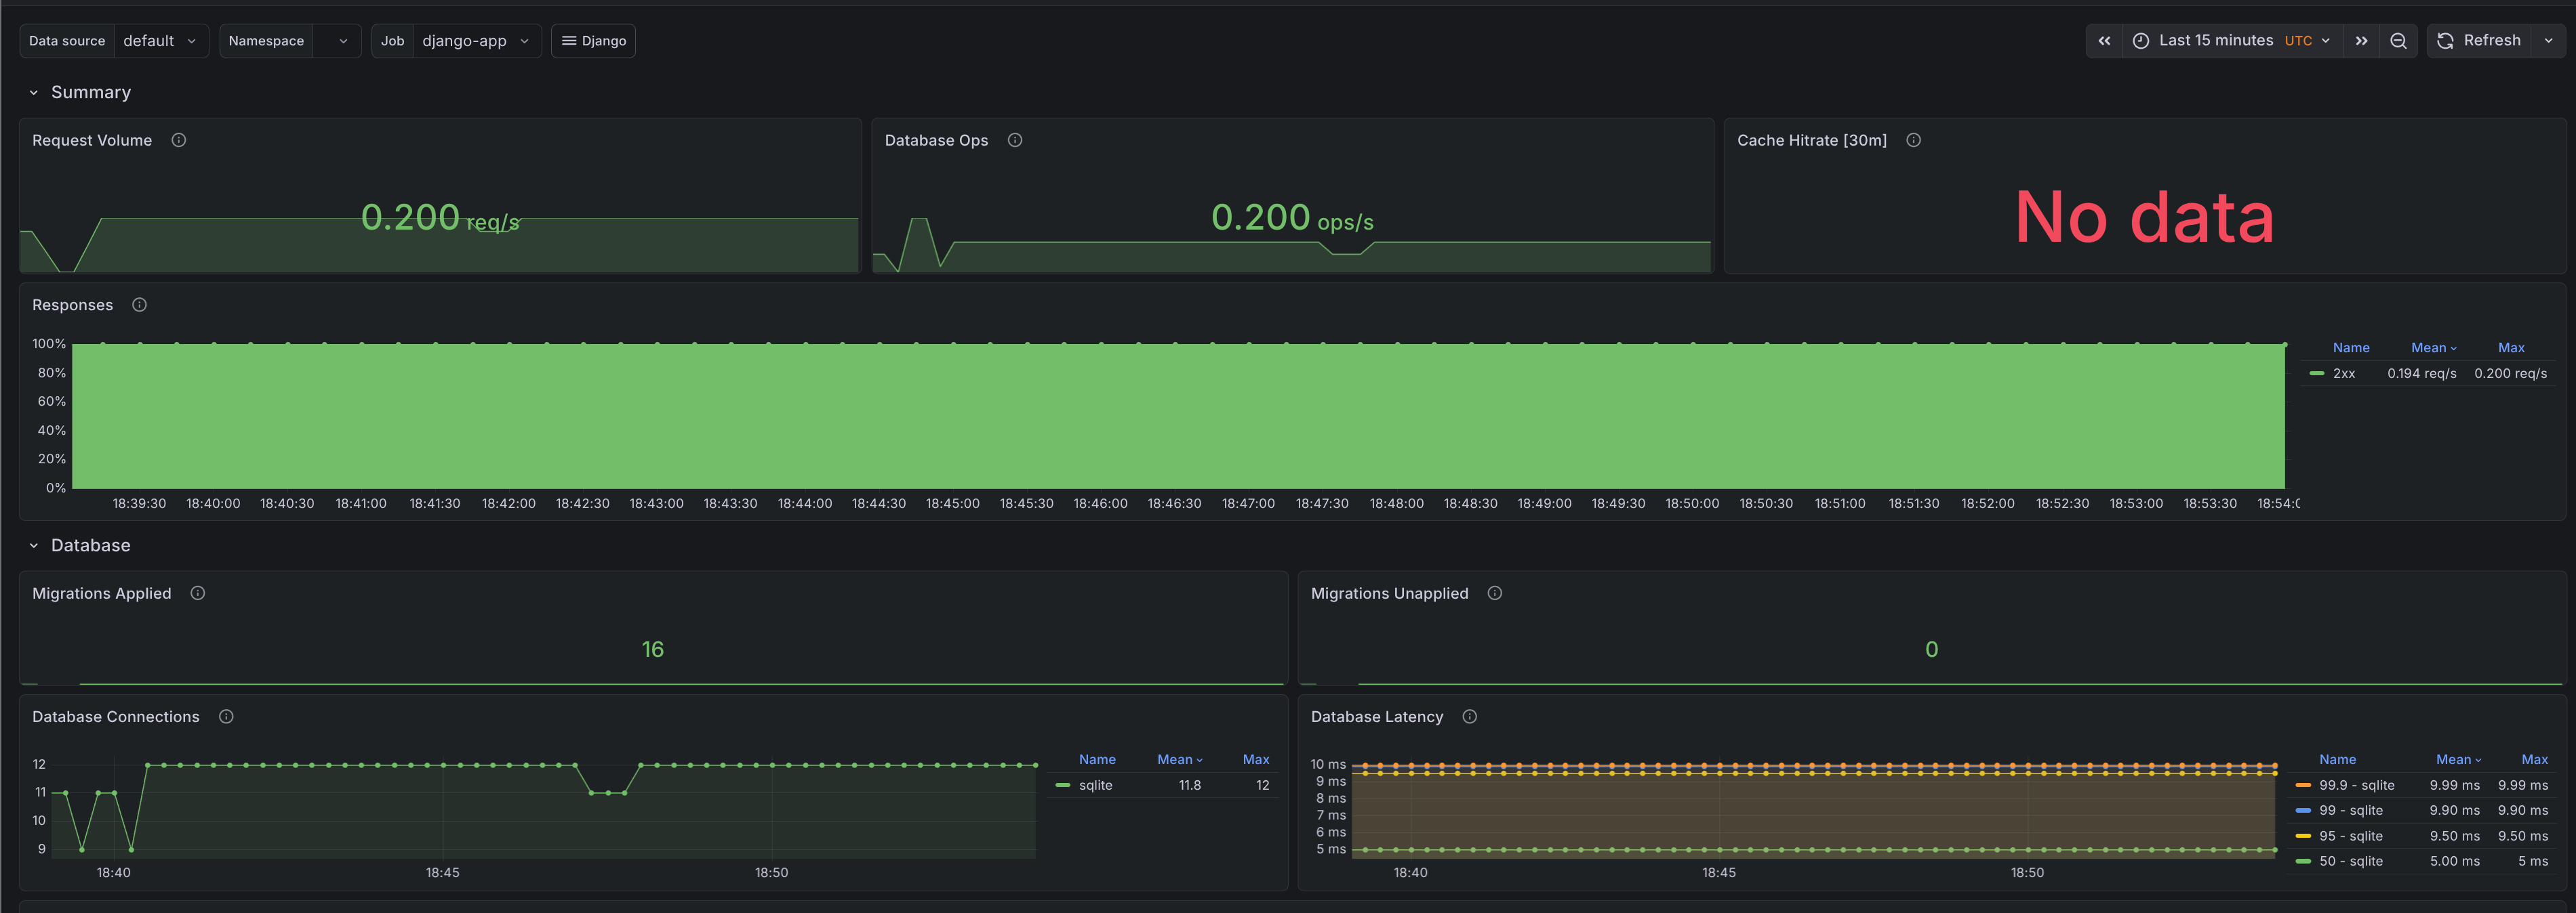Toggle the 2xx series in Responses legend
The height and width of the screenshot is (913, 2576).
click(2343, 373)
